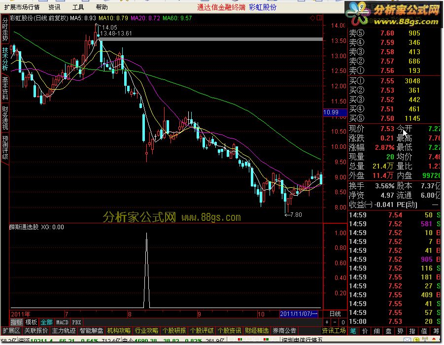The image size is (444, 345).
Task: Switch to 分时走势 side tab
Action: 5,29
